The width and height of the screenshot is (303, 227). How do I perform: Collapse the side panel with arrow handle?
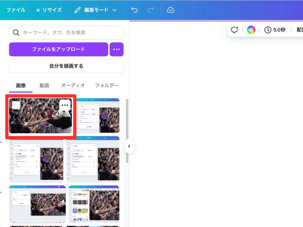click(x=129, y=146)
